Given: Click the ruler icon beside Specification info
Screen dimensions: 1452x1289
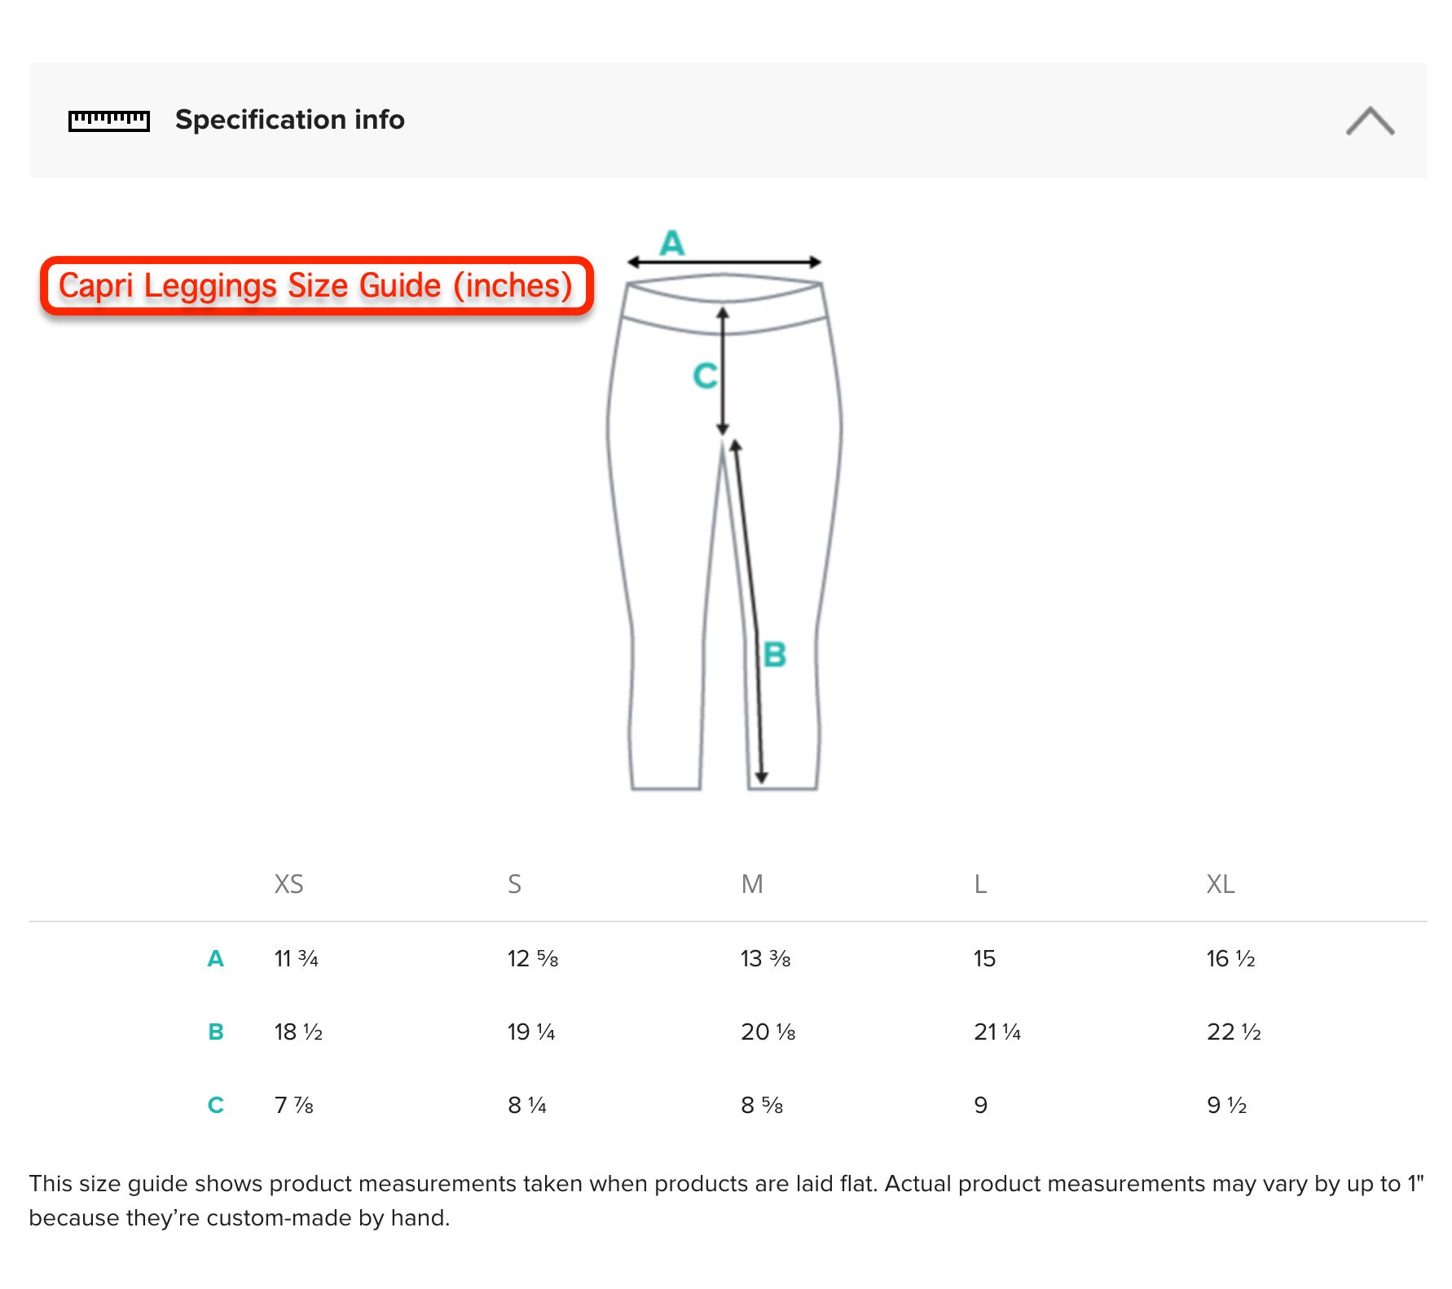Looking at the screenshot, I should coord(109,121).
